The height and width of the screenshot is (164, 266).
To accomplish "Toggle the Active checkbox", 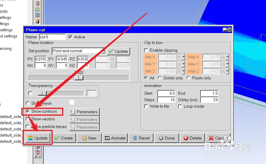I will point(70,37).
